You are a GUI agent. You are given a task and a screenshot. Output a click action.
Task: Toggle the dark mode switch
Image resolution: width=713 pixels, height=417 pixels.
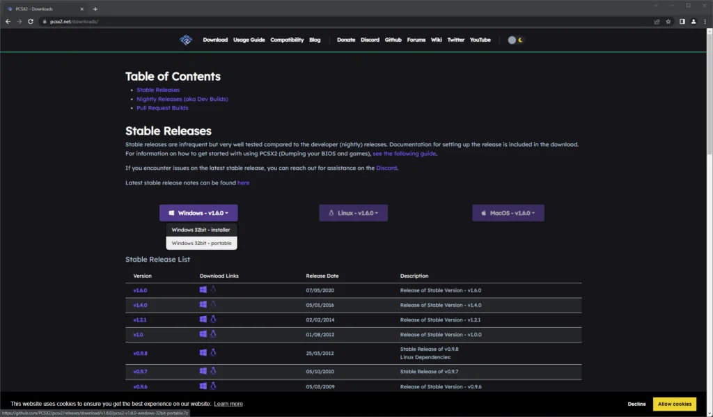point(516,40)
